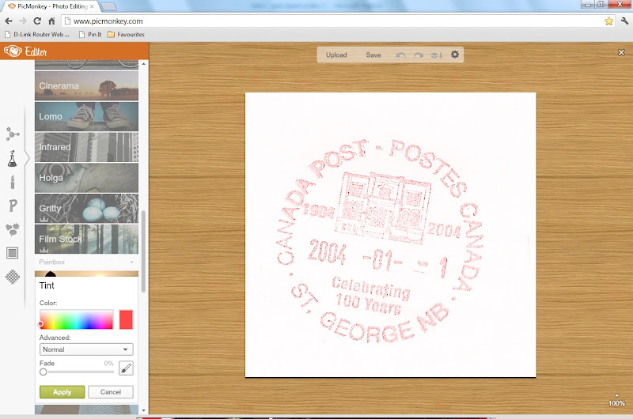Image resolution: width=633 pixels, height=419 pixels.
Task: Click the browser forward arrow
Action: coord(23,21)
